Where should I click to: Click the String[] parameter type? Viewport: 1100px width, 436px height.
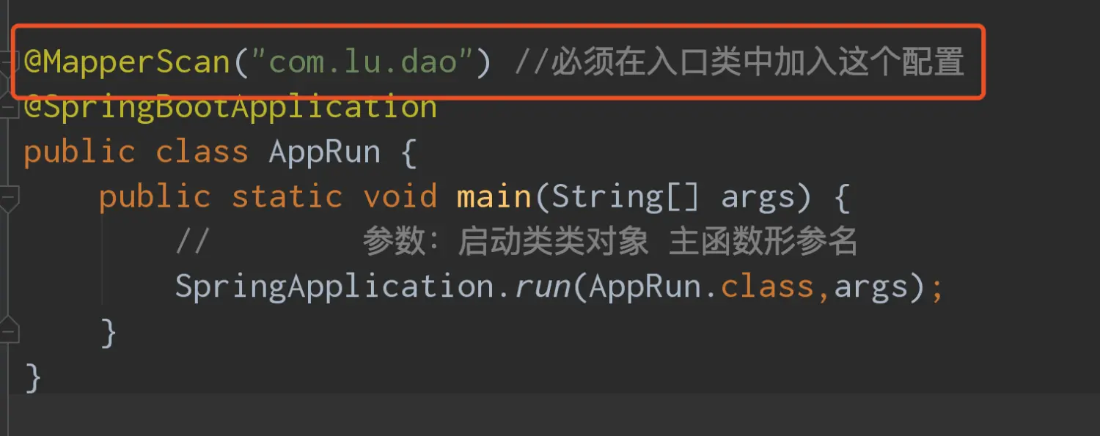tap(626, 199)
